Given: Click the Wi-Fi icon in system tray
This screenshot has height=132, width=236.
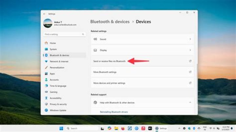Looking at the screenshot, I should click(x=210, y=128).
